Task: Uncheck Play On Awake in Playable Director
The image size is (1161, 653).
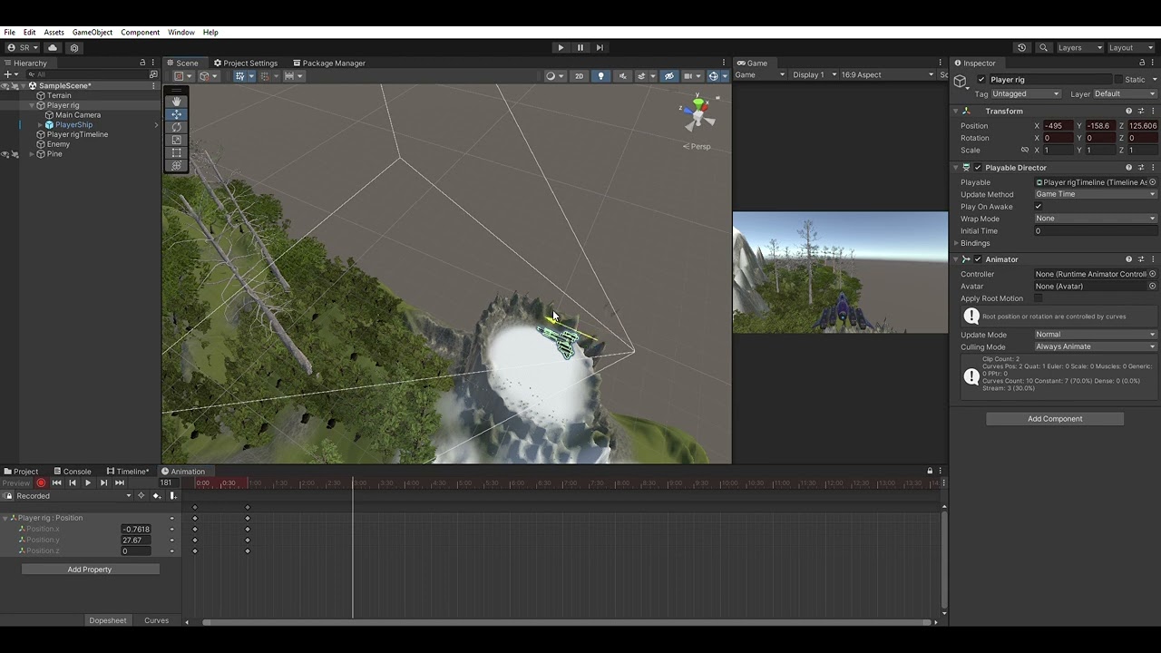Action: coord(1038,207)
